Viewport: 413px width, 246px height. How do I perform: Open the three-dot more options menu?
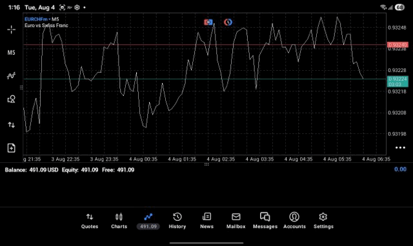pyautogui.click(x=400, y=147)
